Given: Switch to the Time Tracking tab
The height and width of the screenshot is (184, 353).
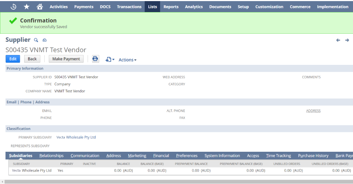Looking at the screenshot, I should 279,156.
